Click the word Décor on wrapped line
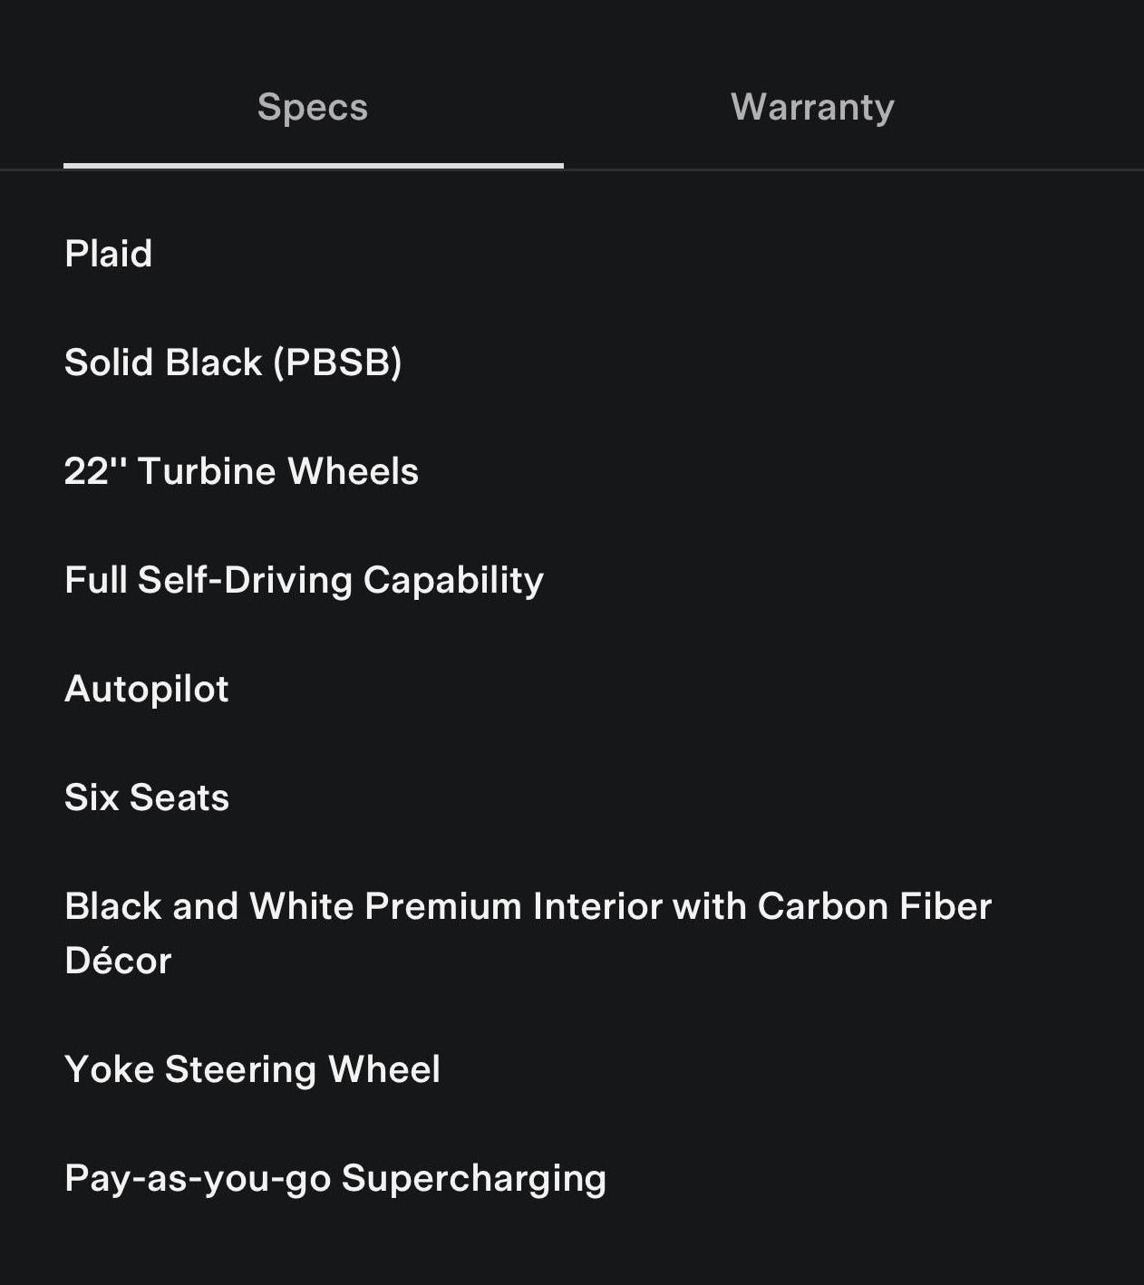 [x=118, y=961]
